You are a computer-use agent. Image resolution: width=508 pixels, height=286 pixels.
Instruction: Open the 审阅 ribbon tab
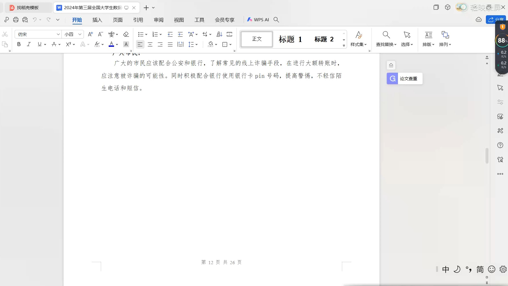(x=158, y=20)
